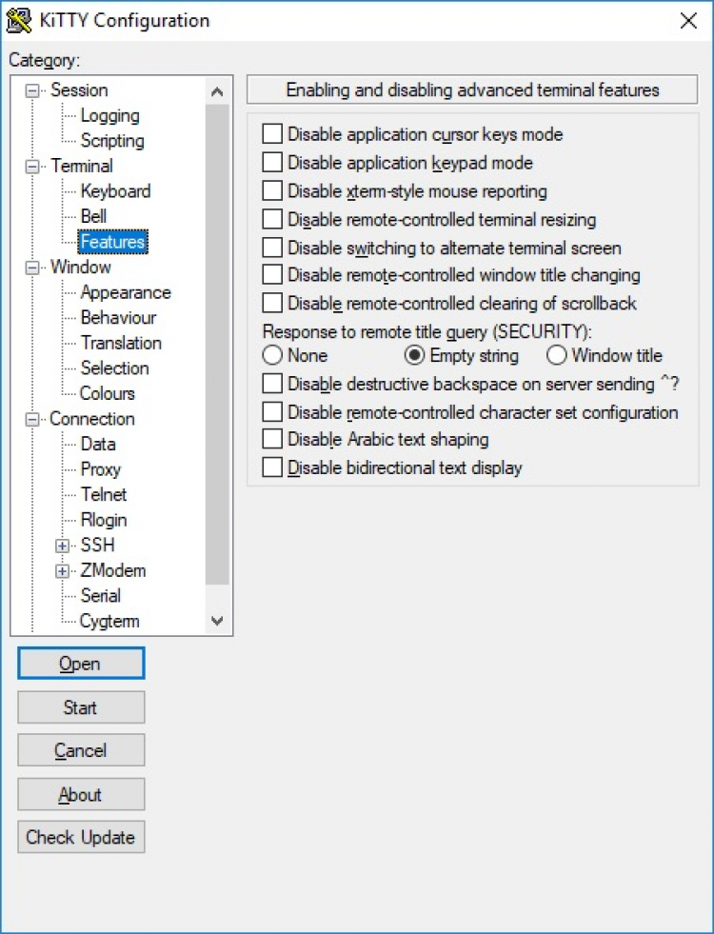Viewport: 714px width, 934px height.
Task: Close the KiTTY Configuration window
Action: tap(688, 20)
